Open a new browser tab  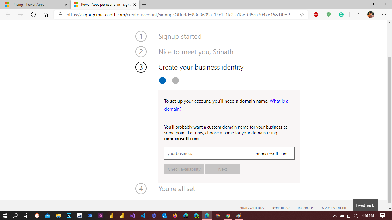(x=144, y=5)
